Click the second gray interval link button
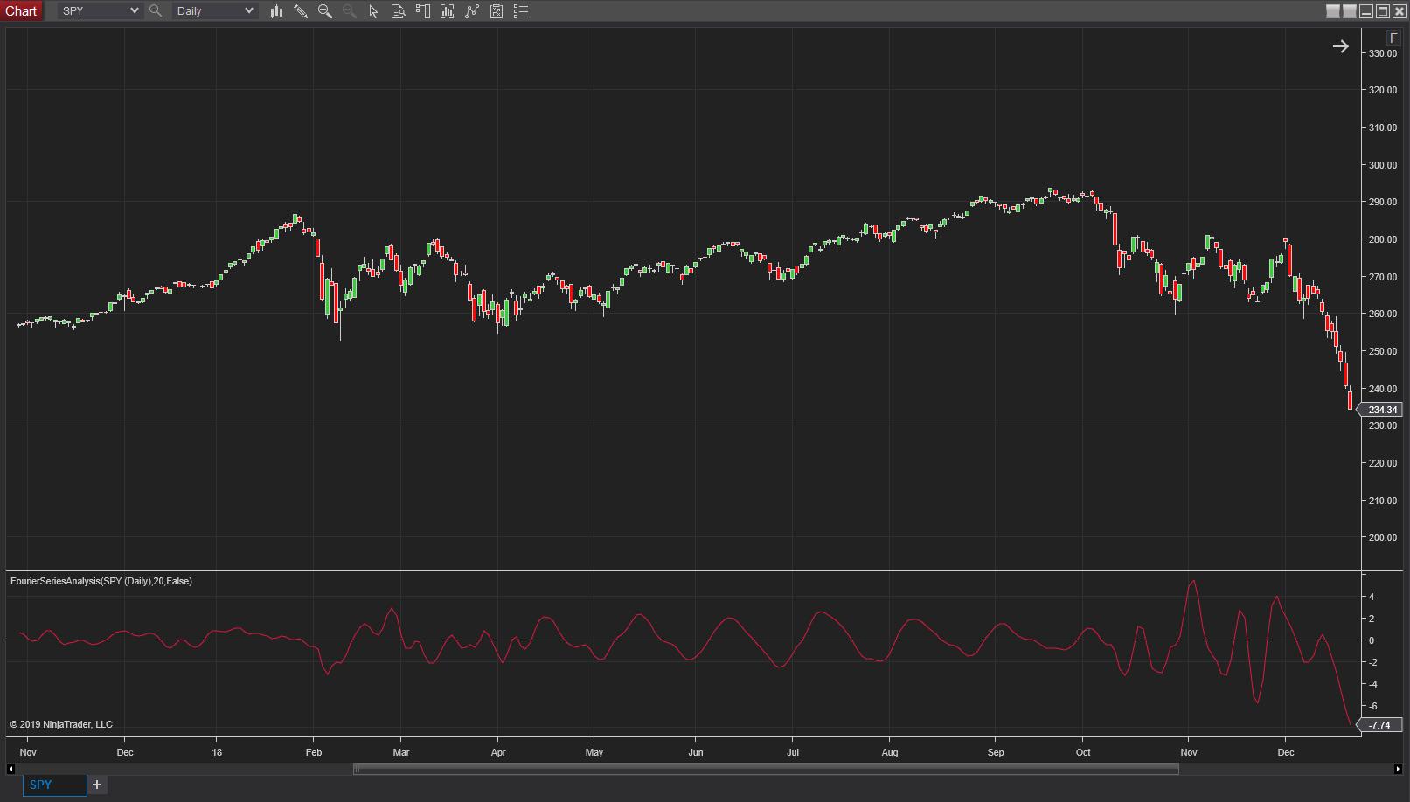 tap(1350, 11)
